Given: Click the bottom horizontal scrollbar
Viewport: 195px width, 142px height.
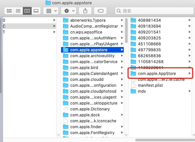Looking at the screenshot, I should coord(165,140).
